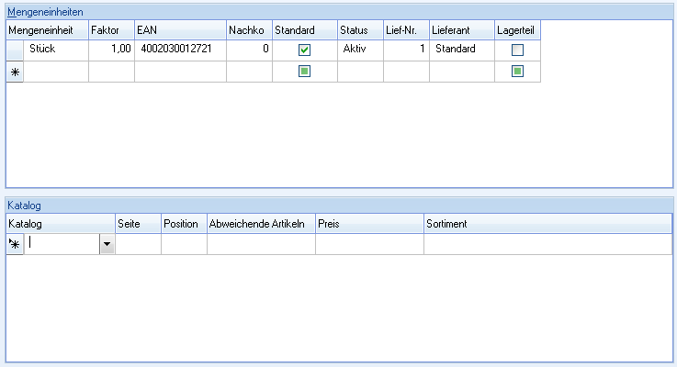Click the EAN column header
The height and width of the screenshot is (367, 677).
[179, 30]
